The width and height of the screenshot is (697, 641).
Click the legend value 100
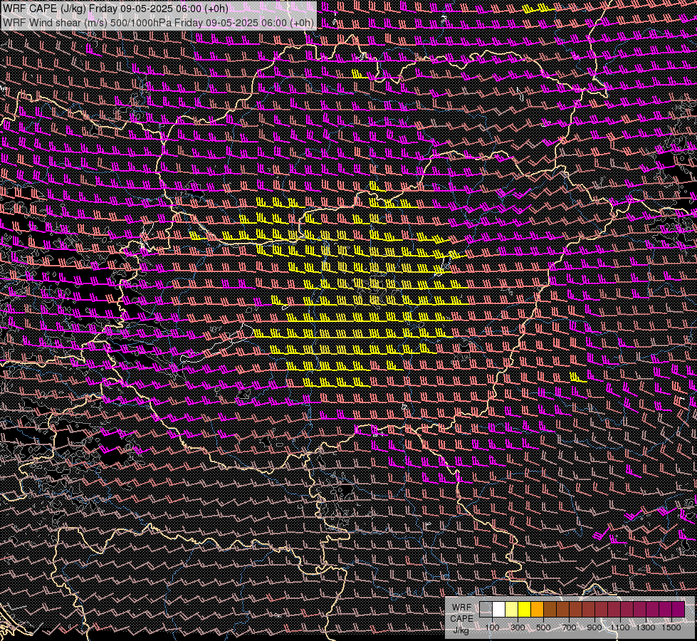(x=492, y=627)
